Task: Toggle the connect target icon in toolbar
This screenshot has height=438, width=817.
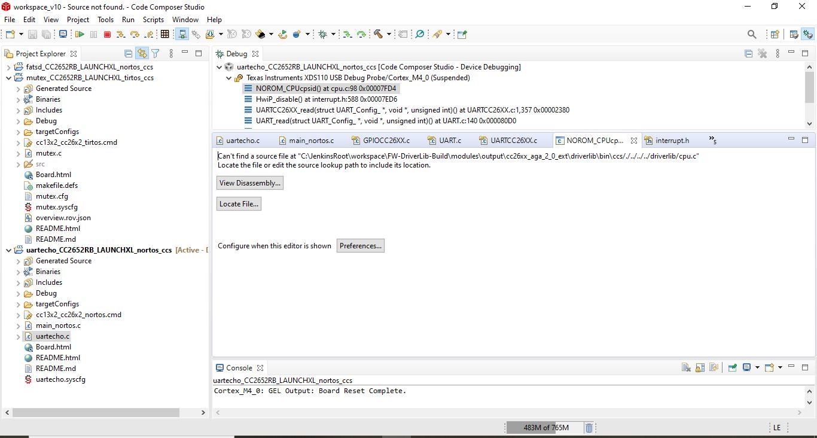Action: [x=182, y=35]
